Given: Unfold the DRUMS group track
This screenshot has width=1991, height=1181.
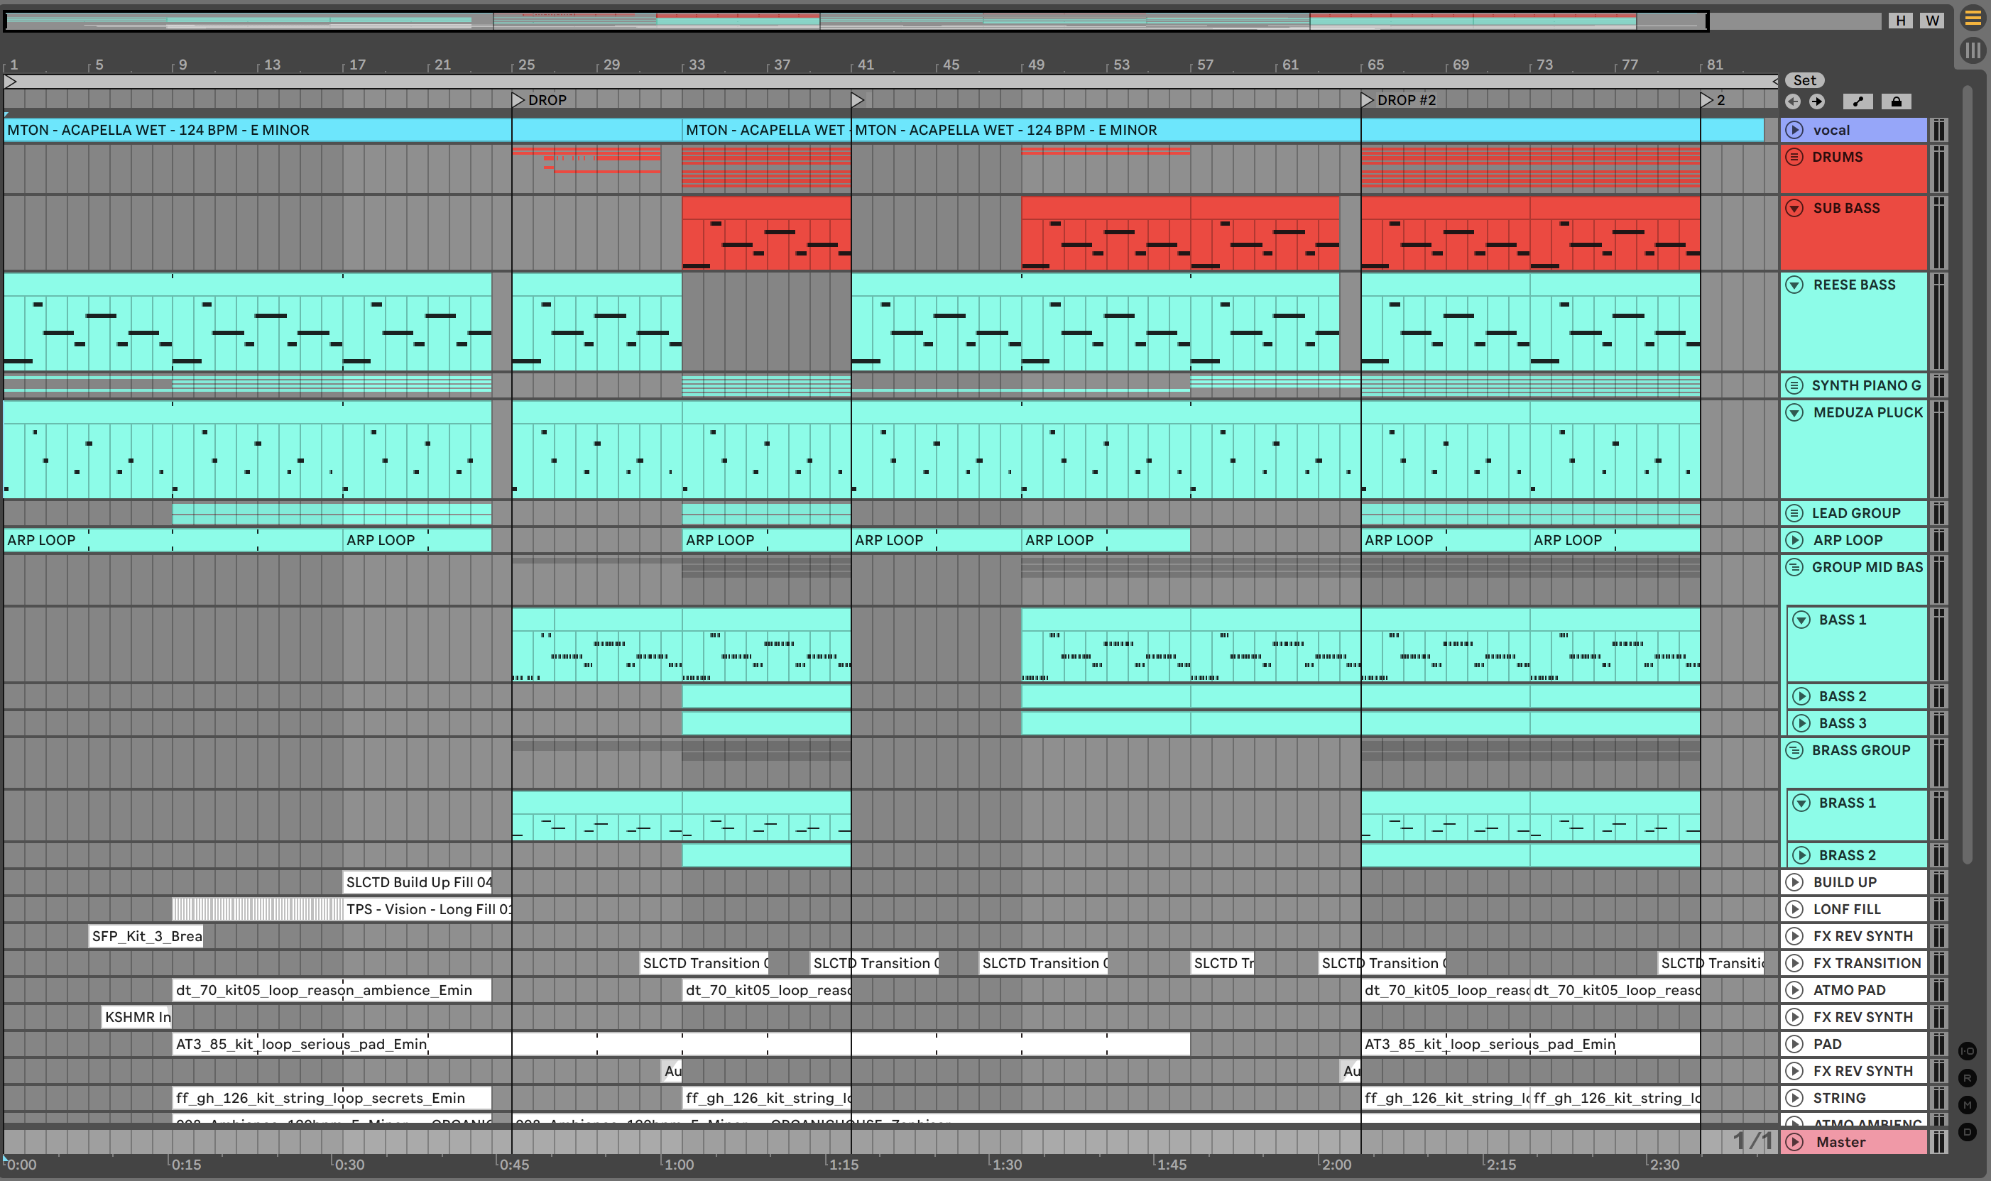Looking at the screenshot, I should tap(1794, 157).
